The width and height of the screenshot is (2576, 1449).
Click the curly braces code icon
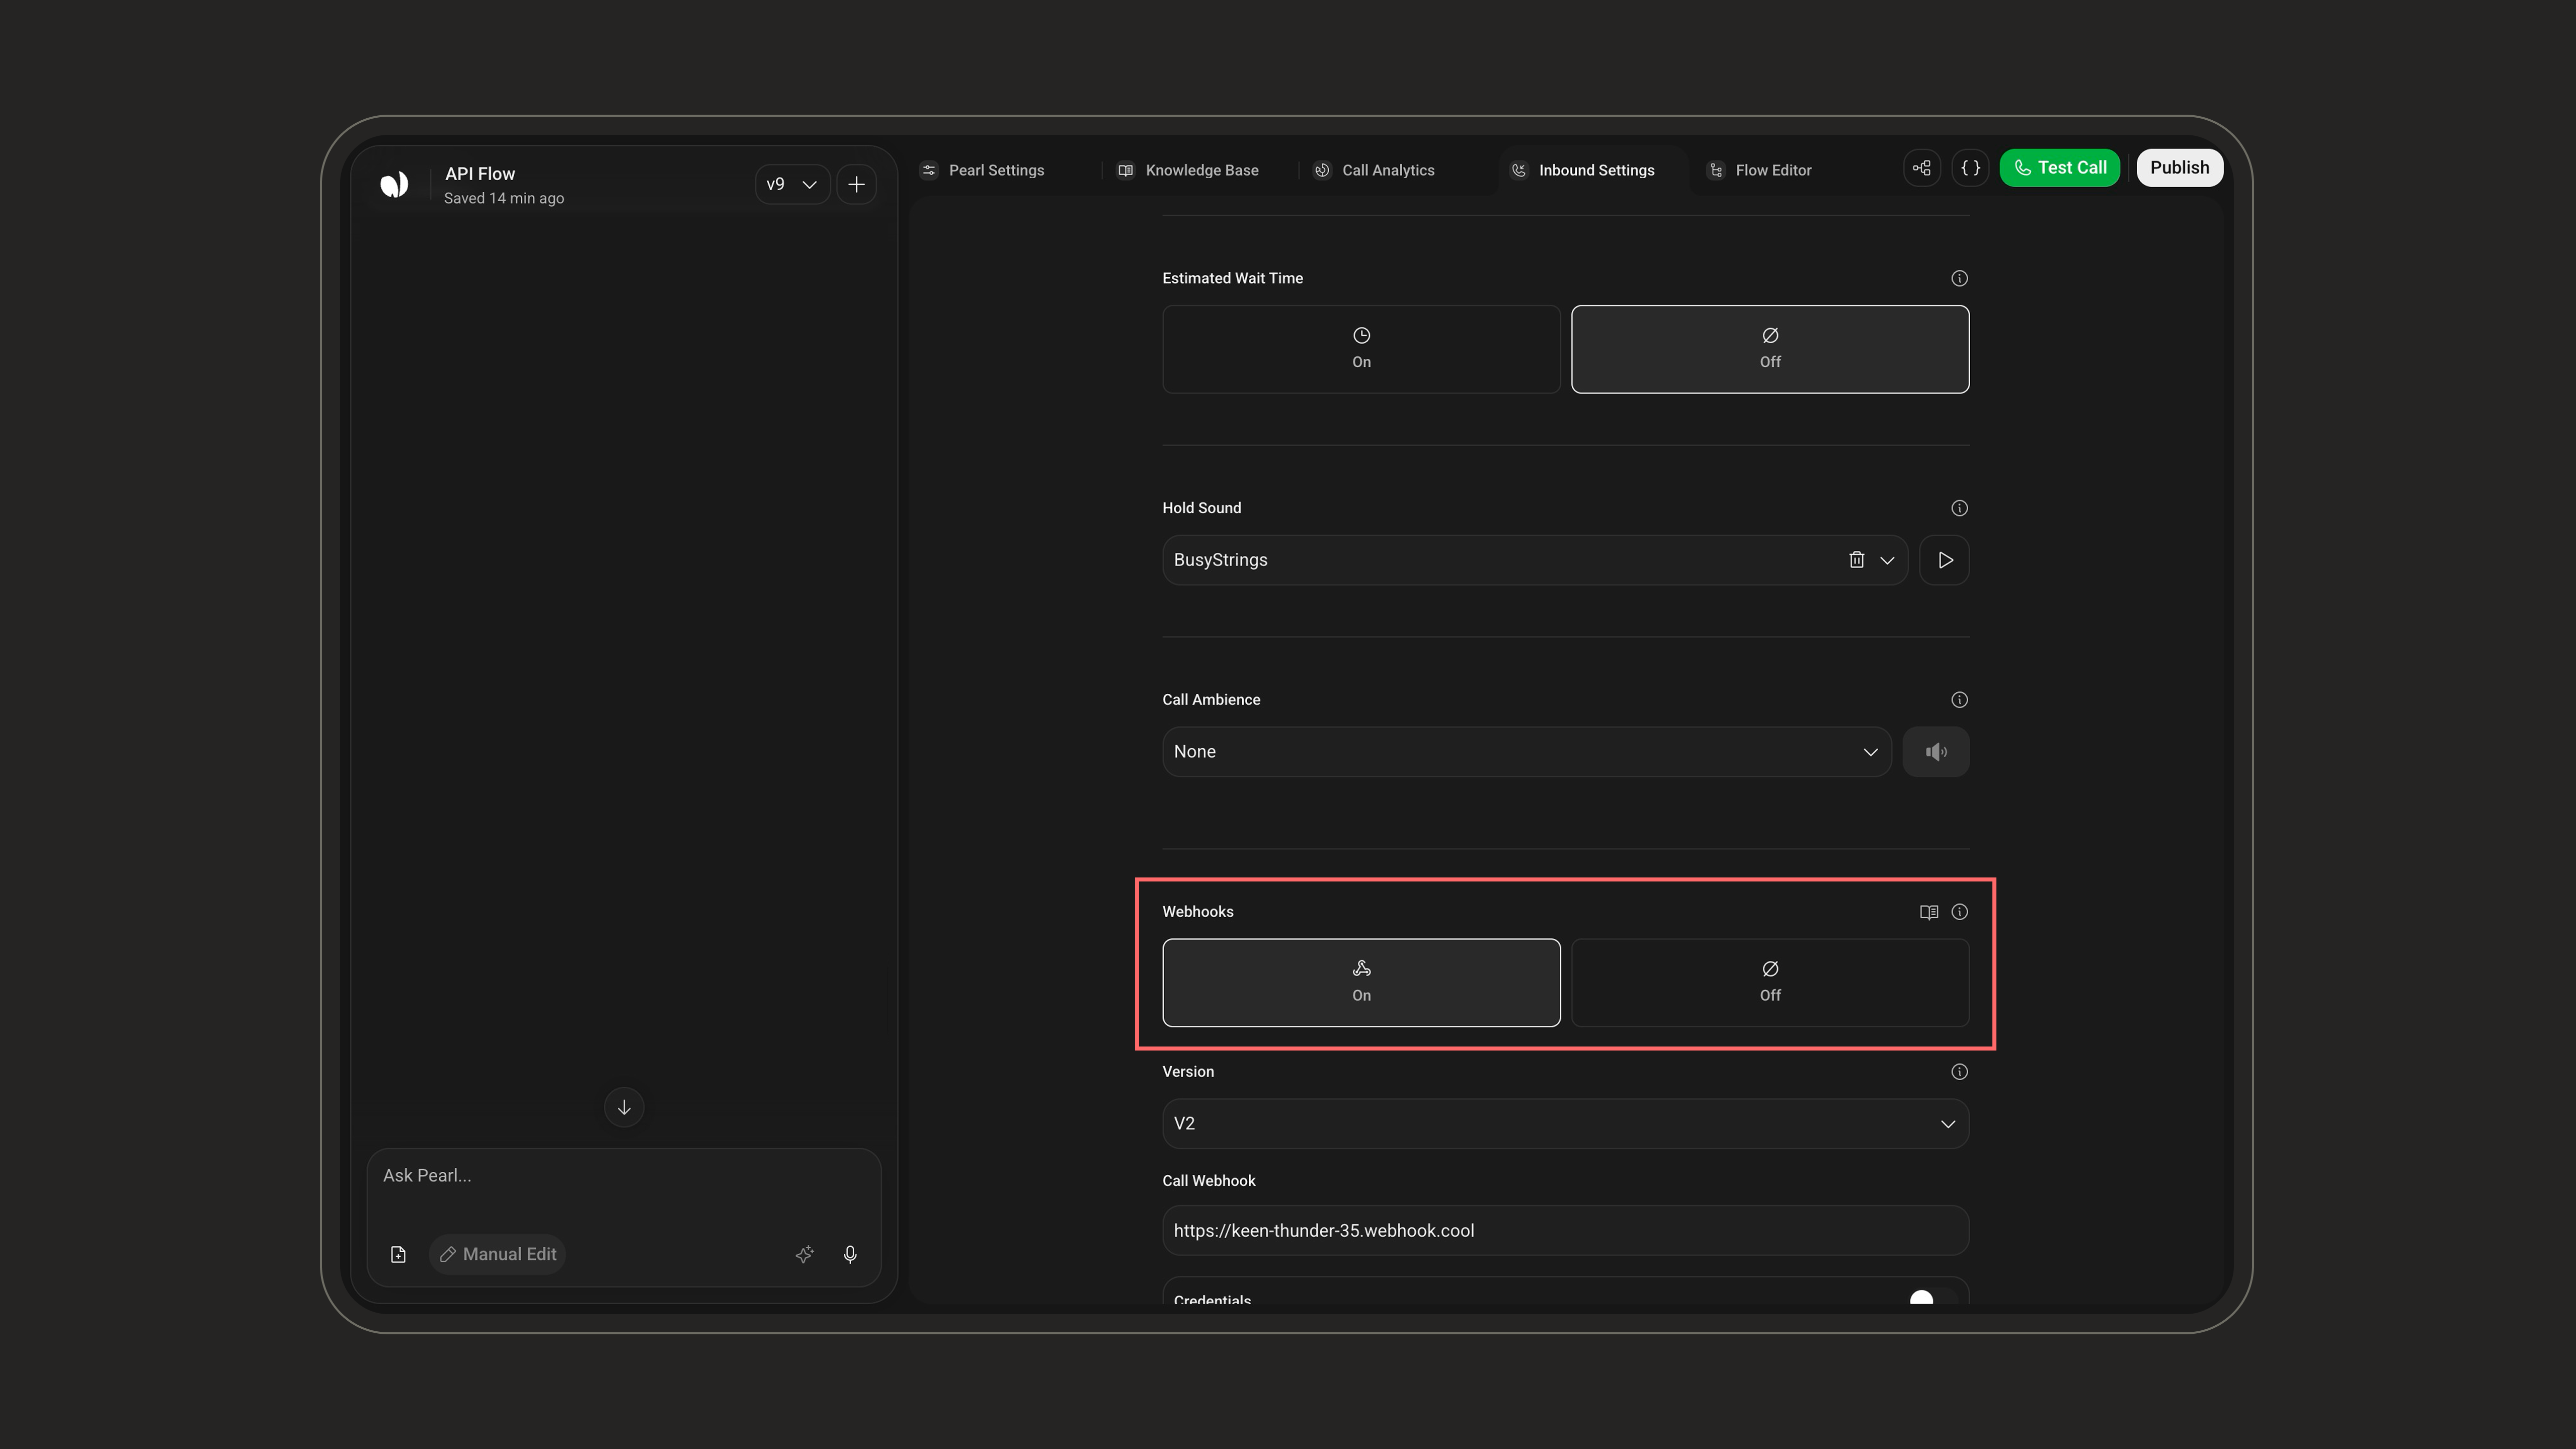(1970, 168)
